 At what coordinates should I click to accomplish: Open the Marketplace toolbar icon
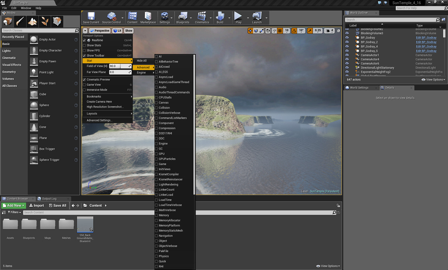point(148,17)
